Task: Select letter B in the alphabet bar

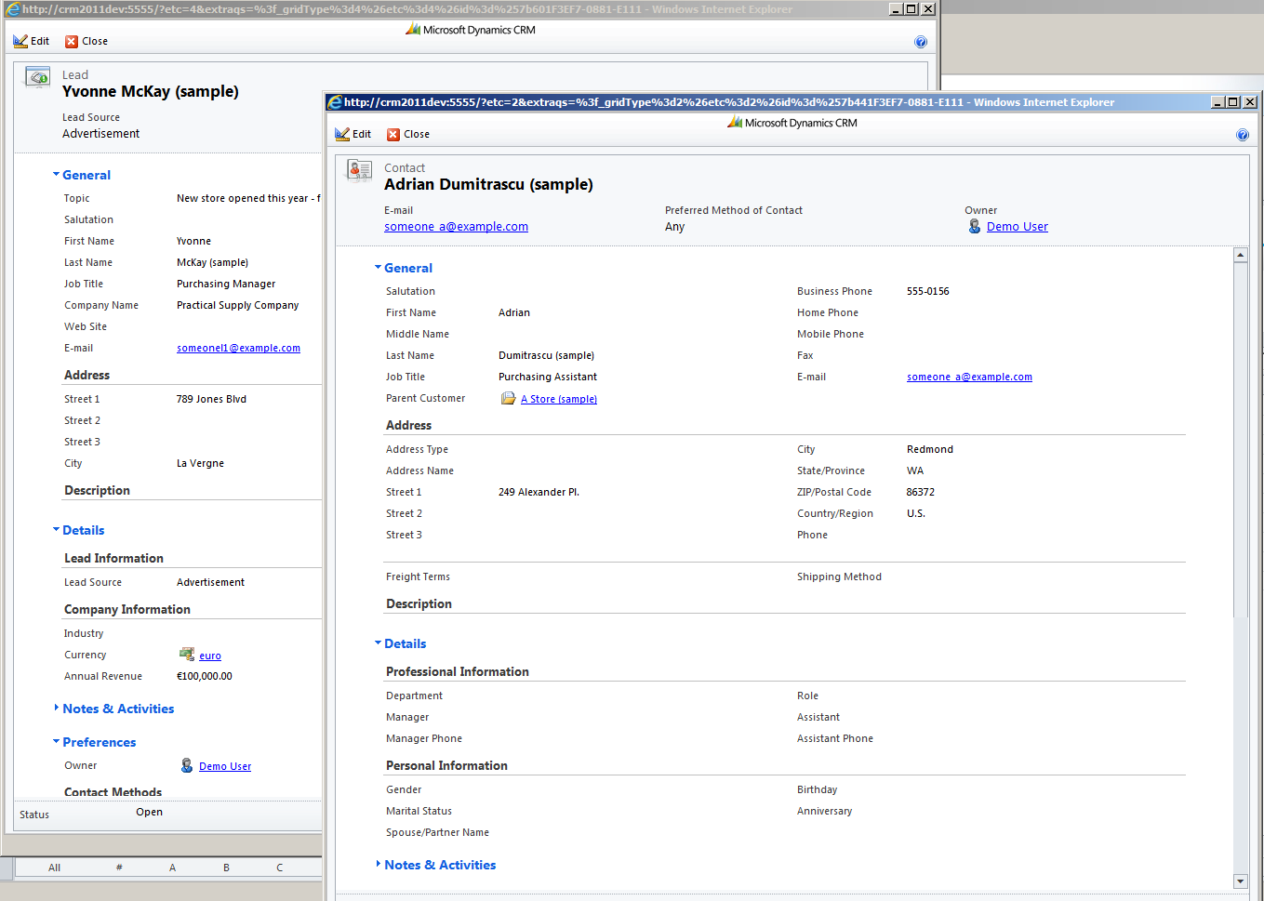Action: (225, 867)
